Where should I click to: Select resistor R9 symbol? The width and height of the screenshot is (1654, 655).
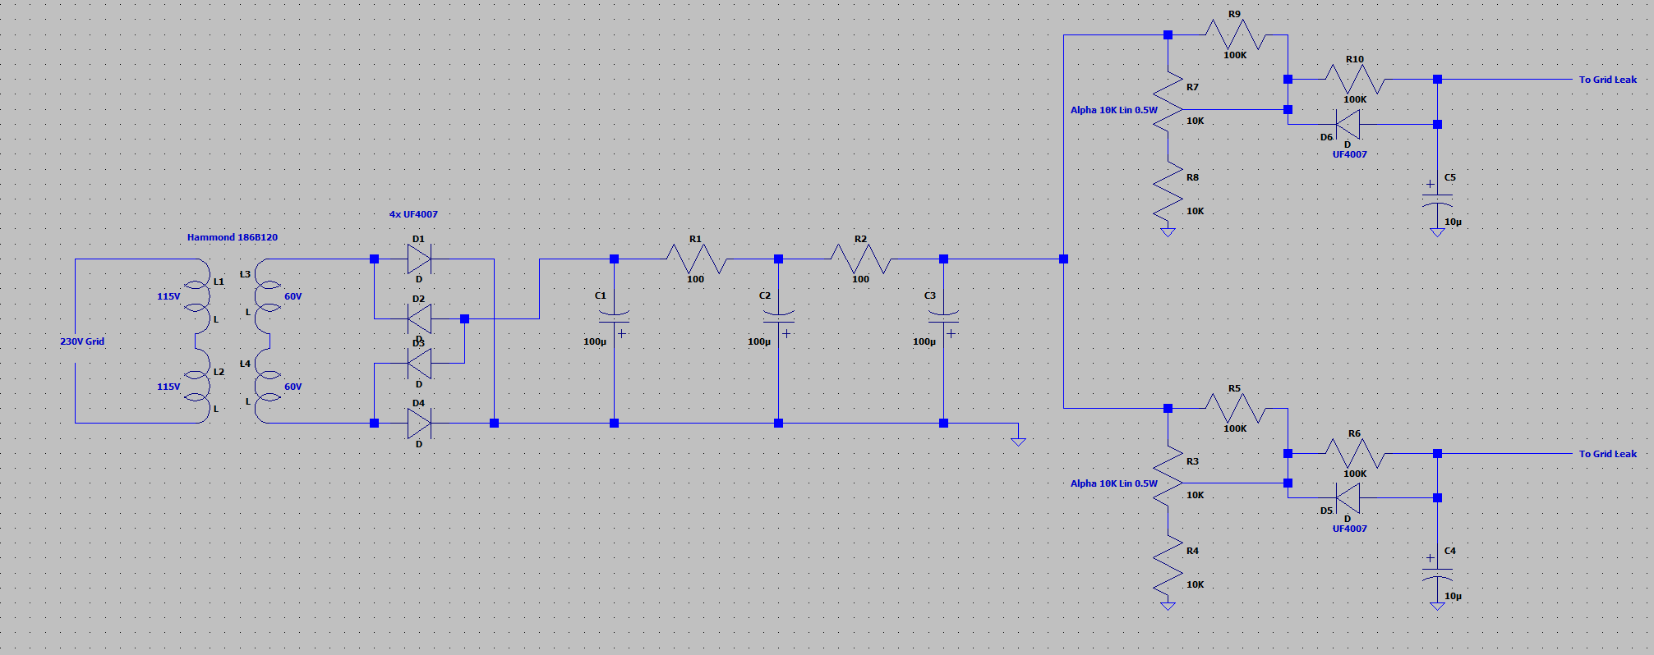click(1235, 34)
